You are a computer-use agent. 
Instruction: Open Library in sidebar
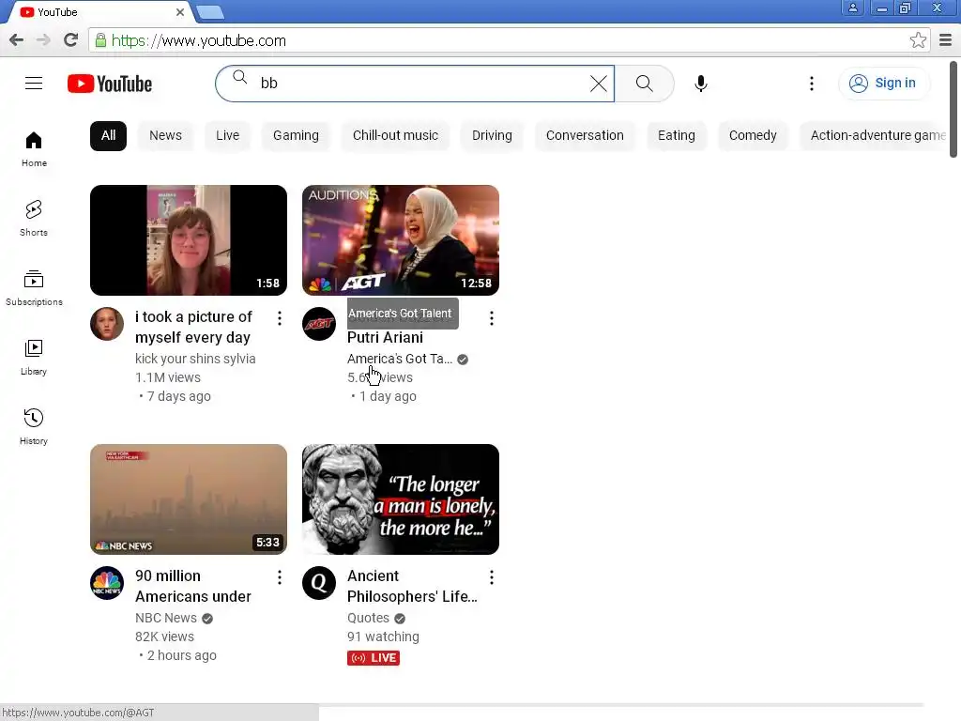point(34,357)
